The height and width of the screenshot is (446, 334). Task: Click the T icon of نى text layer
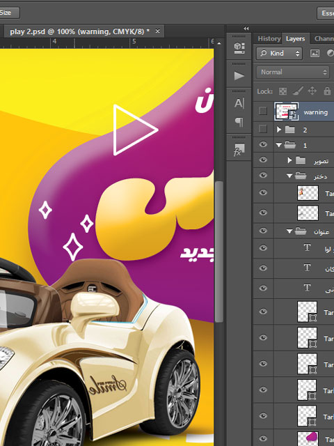click(307, 288)
